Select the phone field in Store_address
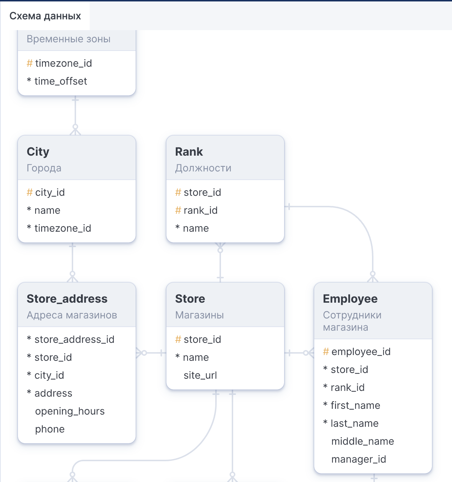The image size is (452, 482). click(50, 429)
